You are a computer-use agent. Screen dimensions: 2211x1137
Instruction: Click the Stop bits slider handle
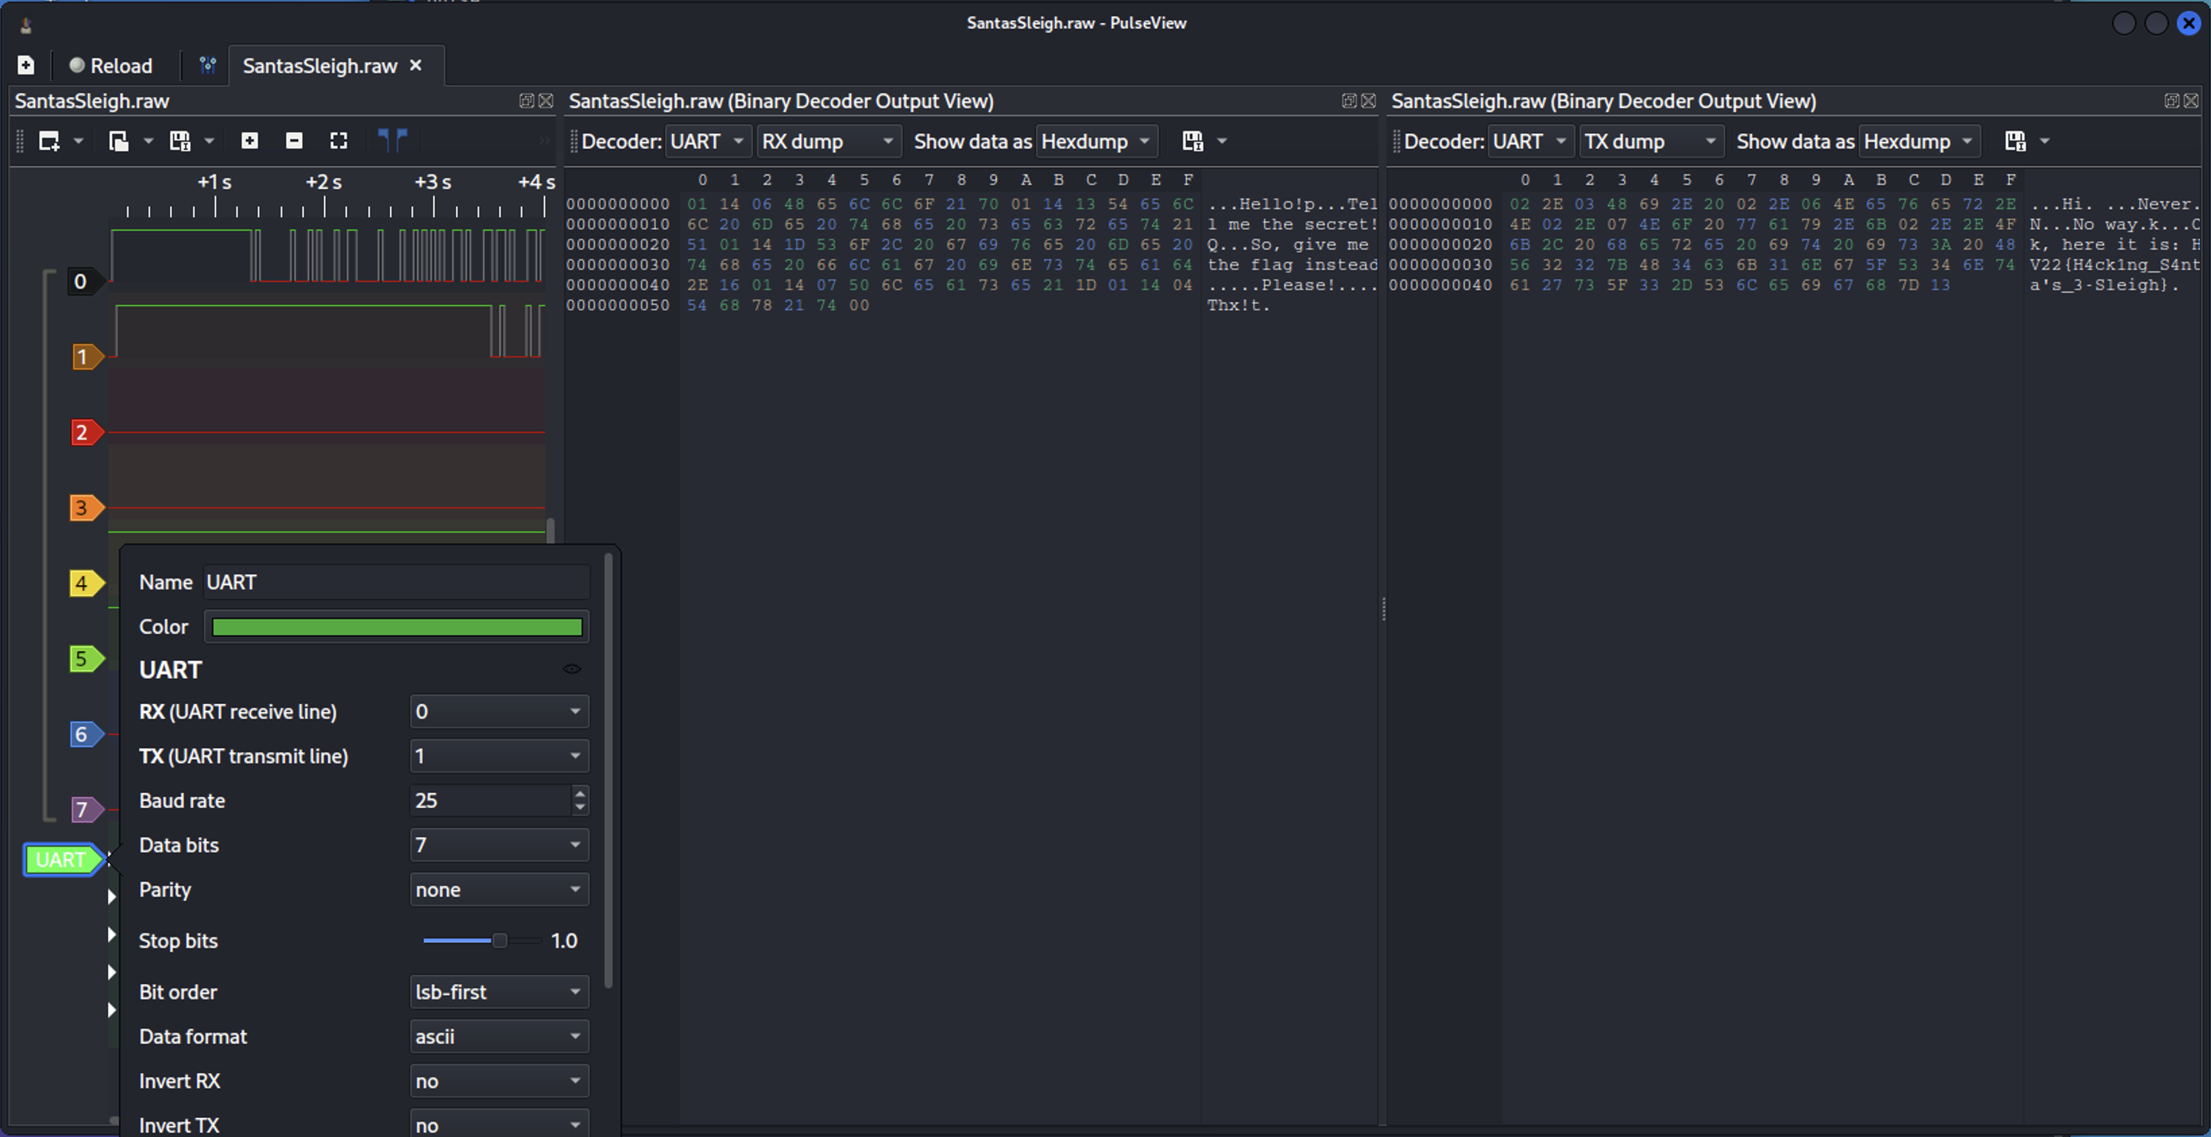pyautogui.click(x=500, y=941)
